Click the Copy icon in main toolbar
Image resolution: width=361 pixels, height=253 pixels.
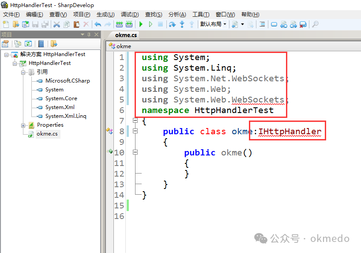tap(67, 24)
